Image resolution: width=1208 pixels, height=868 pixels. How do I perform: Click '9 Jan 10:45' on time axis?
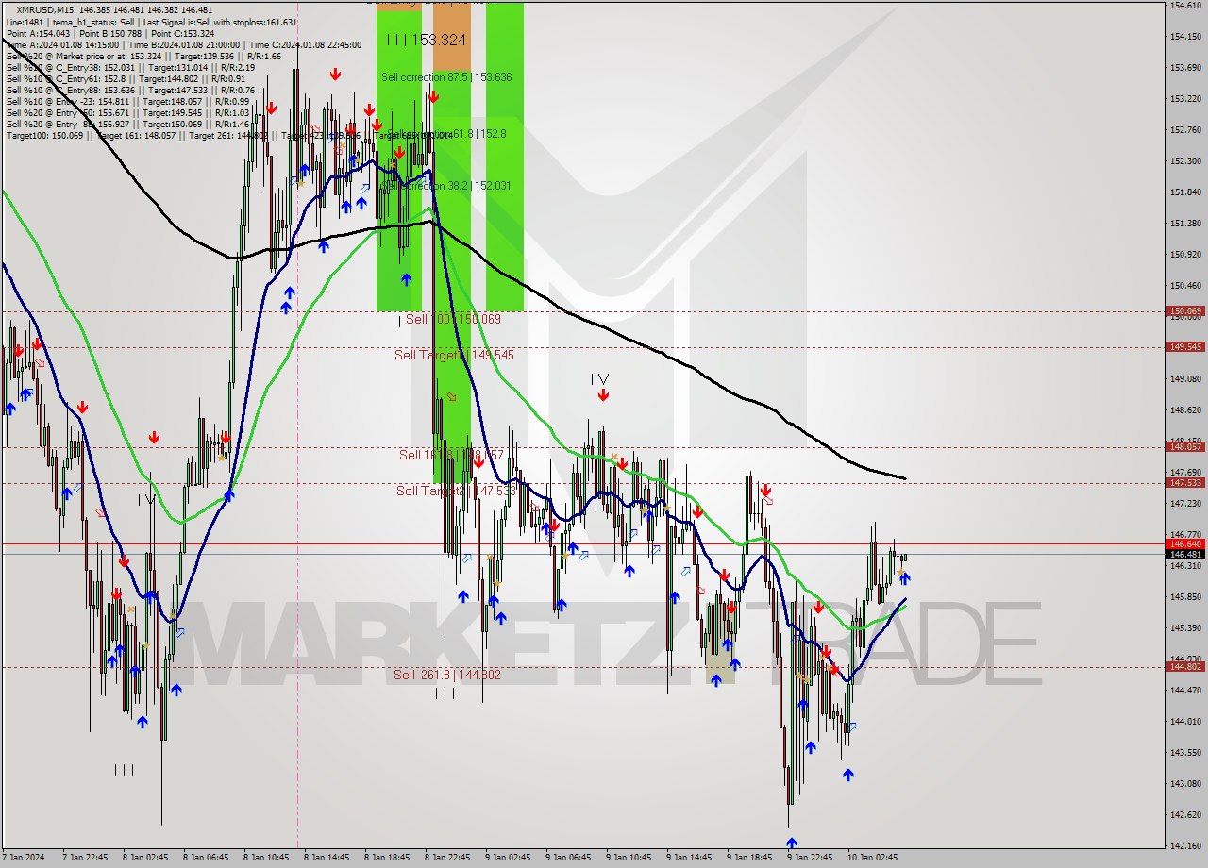click(628, 858)
